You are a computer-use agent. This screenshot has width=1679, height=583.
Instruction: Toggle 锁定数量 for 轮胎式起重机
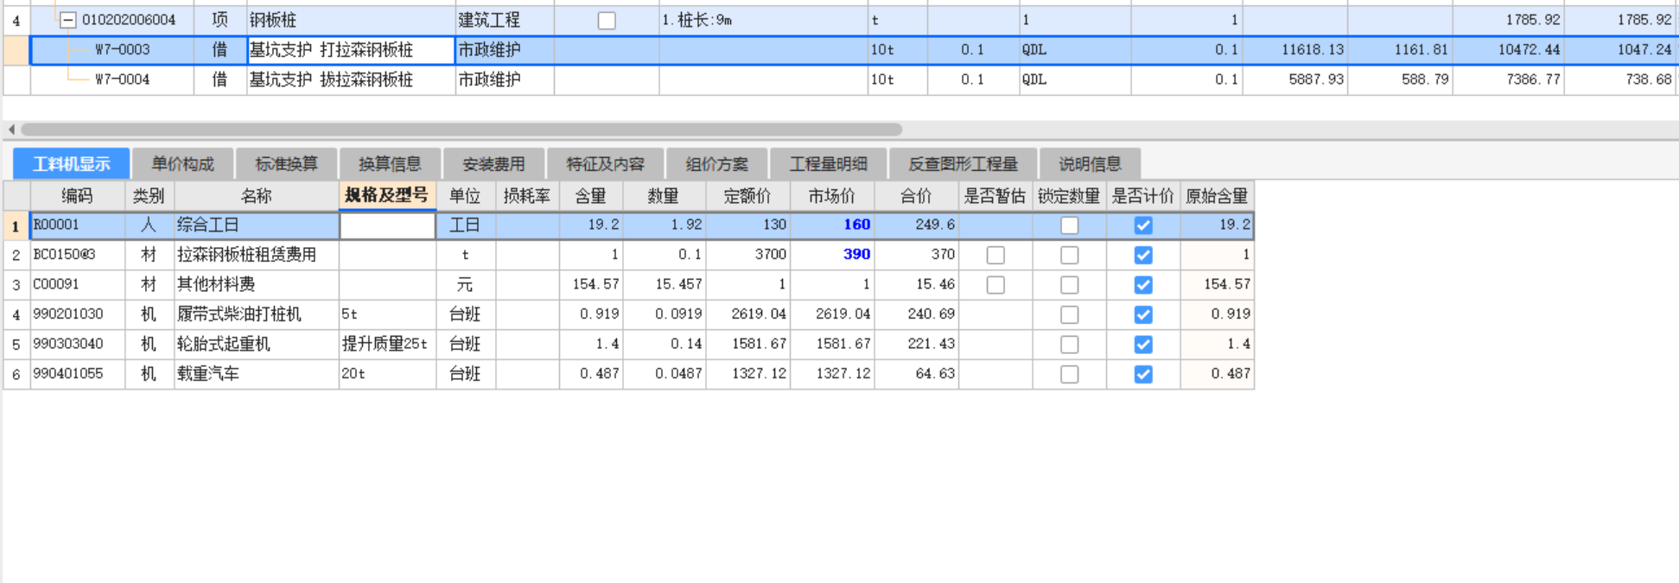pos(1069,345)
